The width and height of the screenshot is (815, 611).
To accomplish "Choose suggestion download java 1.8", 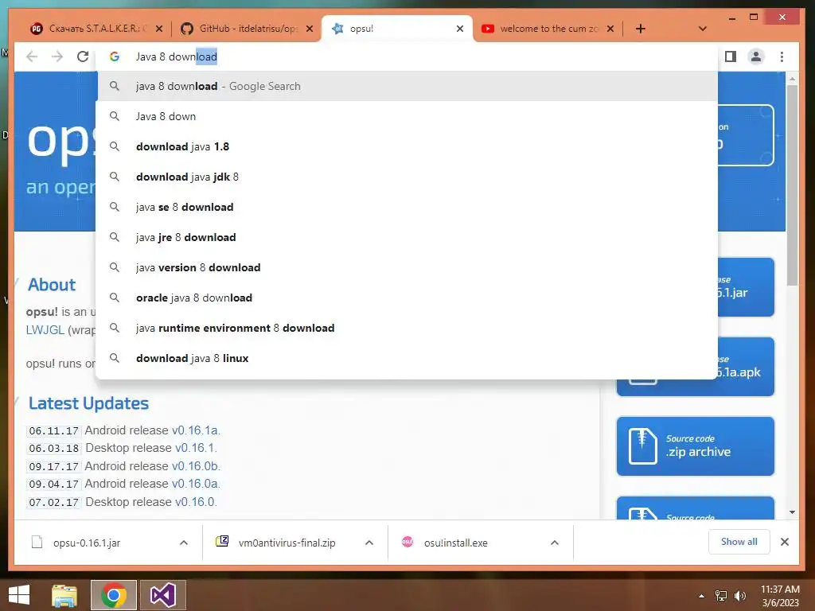I will pyautogui.click(x=407, y=146).
